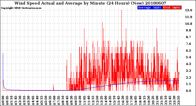This screenshot has width=196, height=106.
Task: Click the 04:05 time axis label
Action: click(x=33, y=100)
